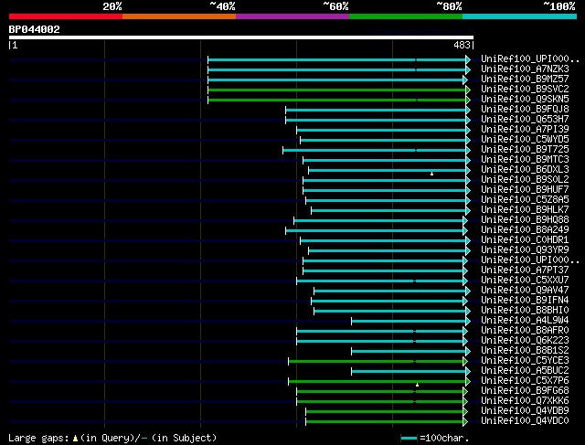Image resolution: width=585 pixels, height=445 pixels.
Task: Select the UniRef100_B9HLK7 label
Action: (x=525, y=210)
